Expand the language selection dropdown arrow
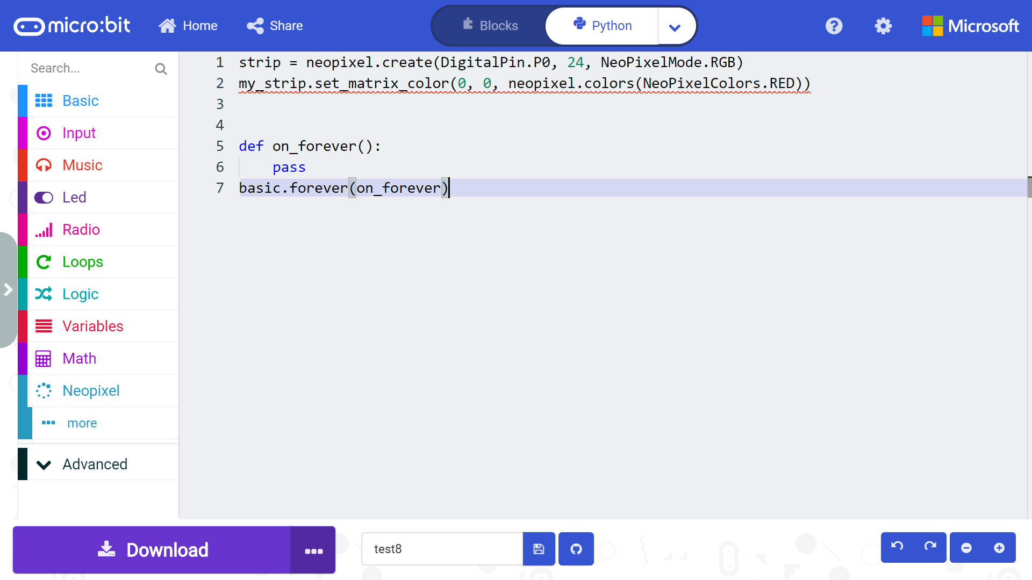 coord(676,26)
